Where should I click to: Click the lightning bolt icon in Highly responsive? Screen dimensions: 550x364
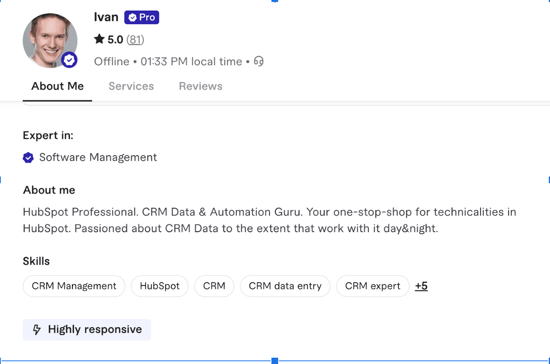pyautogui.click(x=37, y=330)
